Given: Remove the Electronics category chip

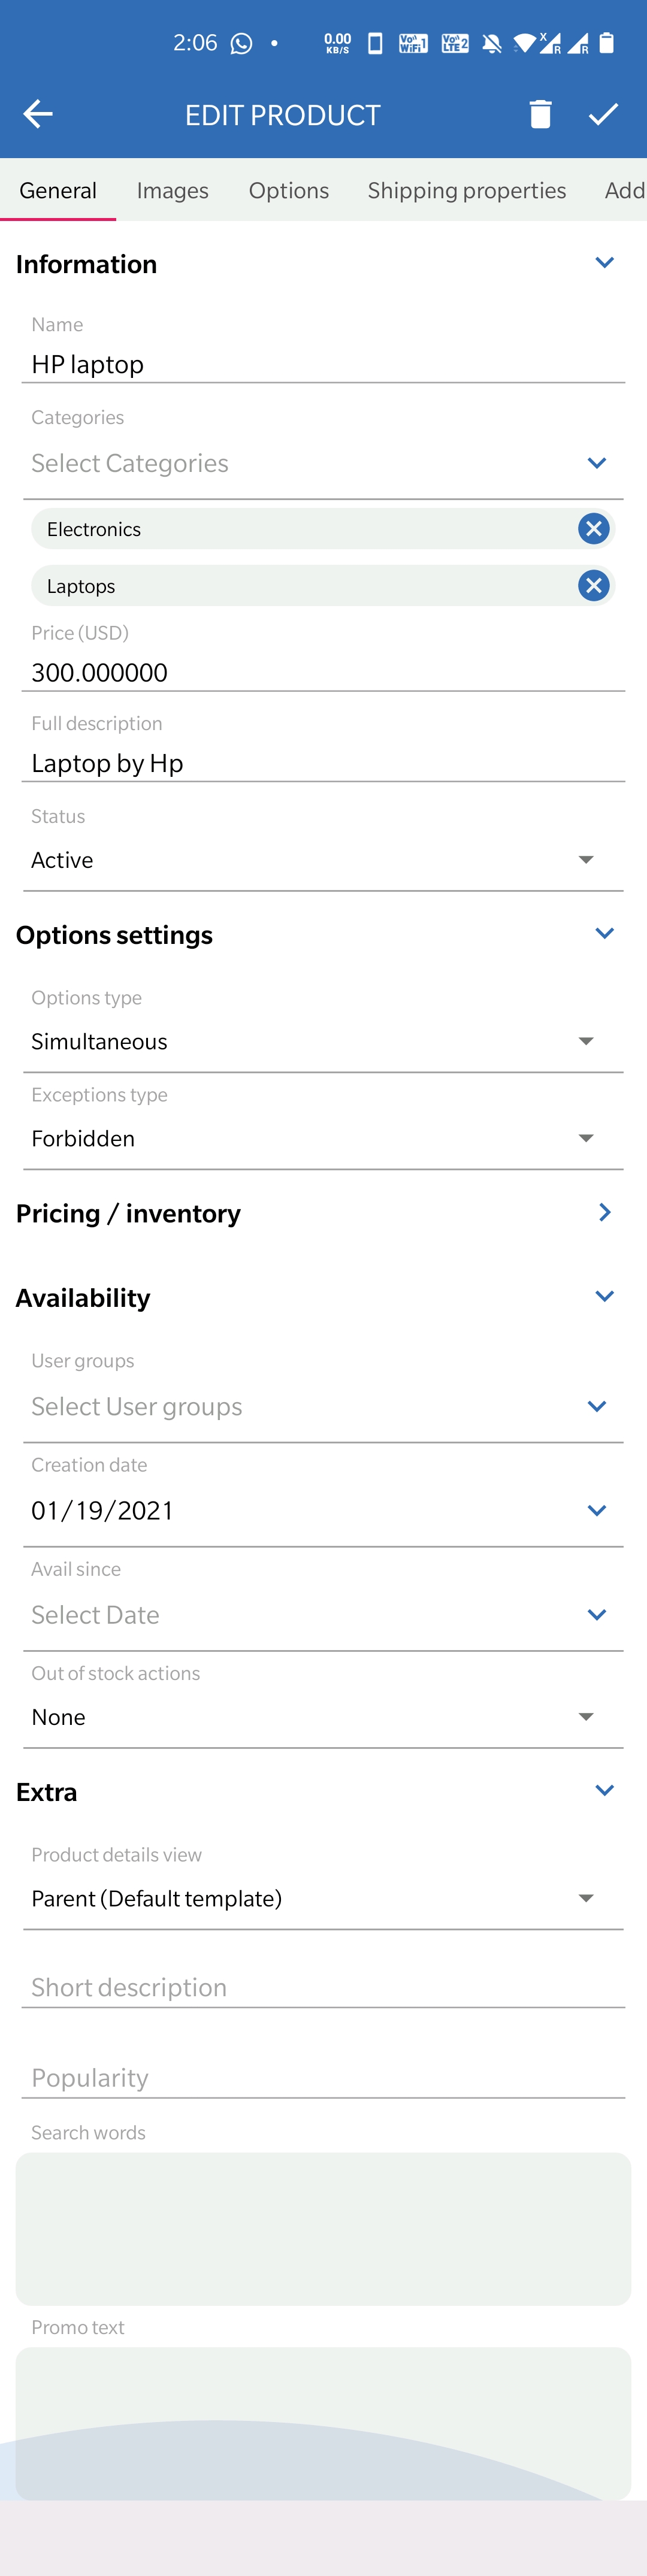Looking at the screenshot, I should pyautogui.click(x=593, y=528).
